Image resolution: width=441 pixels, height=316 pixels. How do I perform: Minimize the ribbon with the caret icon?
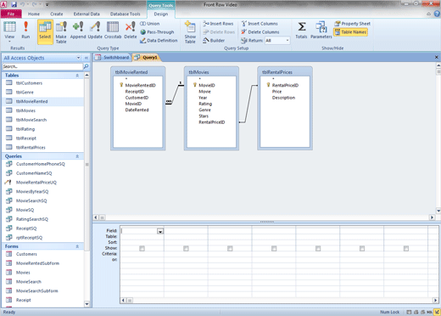[429, 14]
